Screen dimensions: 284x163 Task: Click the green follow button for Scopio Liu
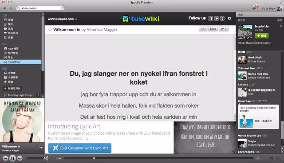click(x=262, y=36)
